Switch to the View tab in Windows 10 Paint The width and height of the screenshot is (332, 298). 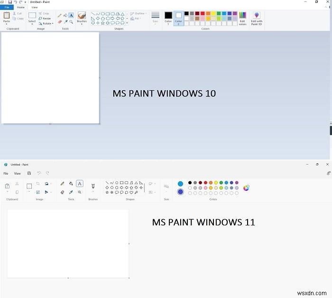(34, 7)
